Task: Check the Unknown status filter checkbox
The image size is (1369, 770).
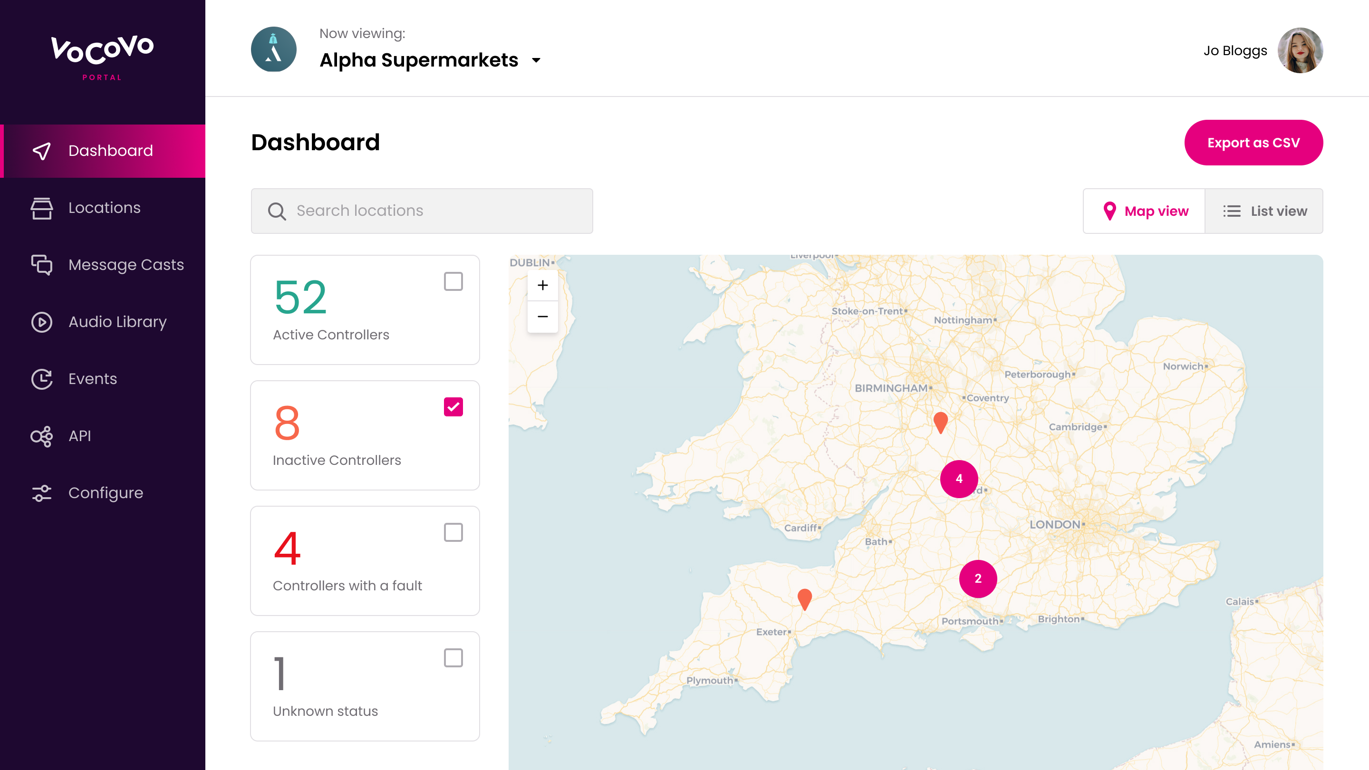Action: coord(453,658)
